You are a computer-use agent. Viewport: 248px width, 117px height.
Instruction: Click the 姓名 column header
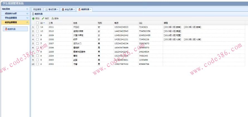pos(85,23)
